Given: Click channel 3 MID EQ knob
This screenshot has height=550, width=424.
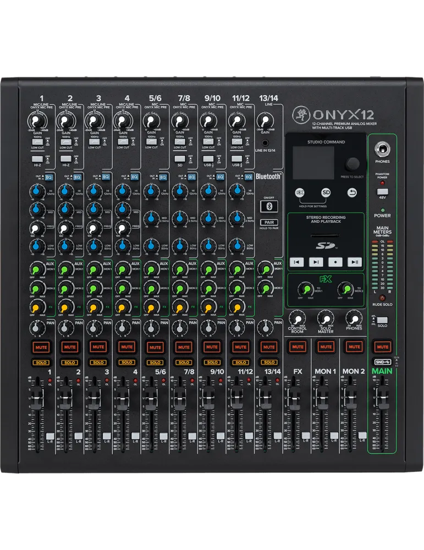Looking at the screenshot, I should (x=93, y=210).
